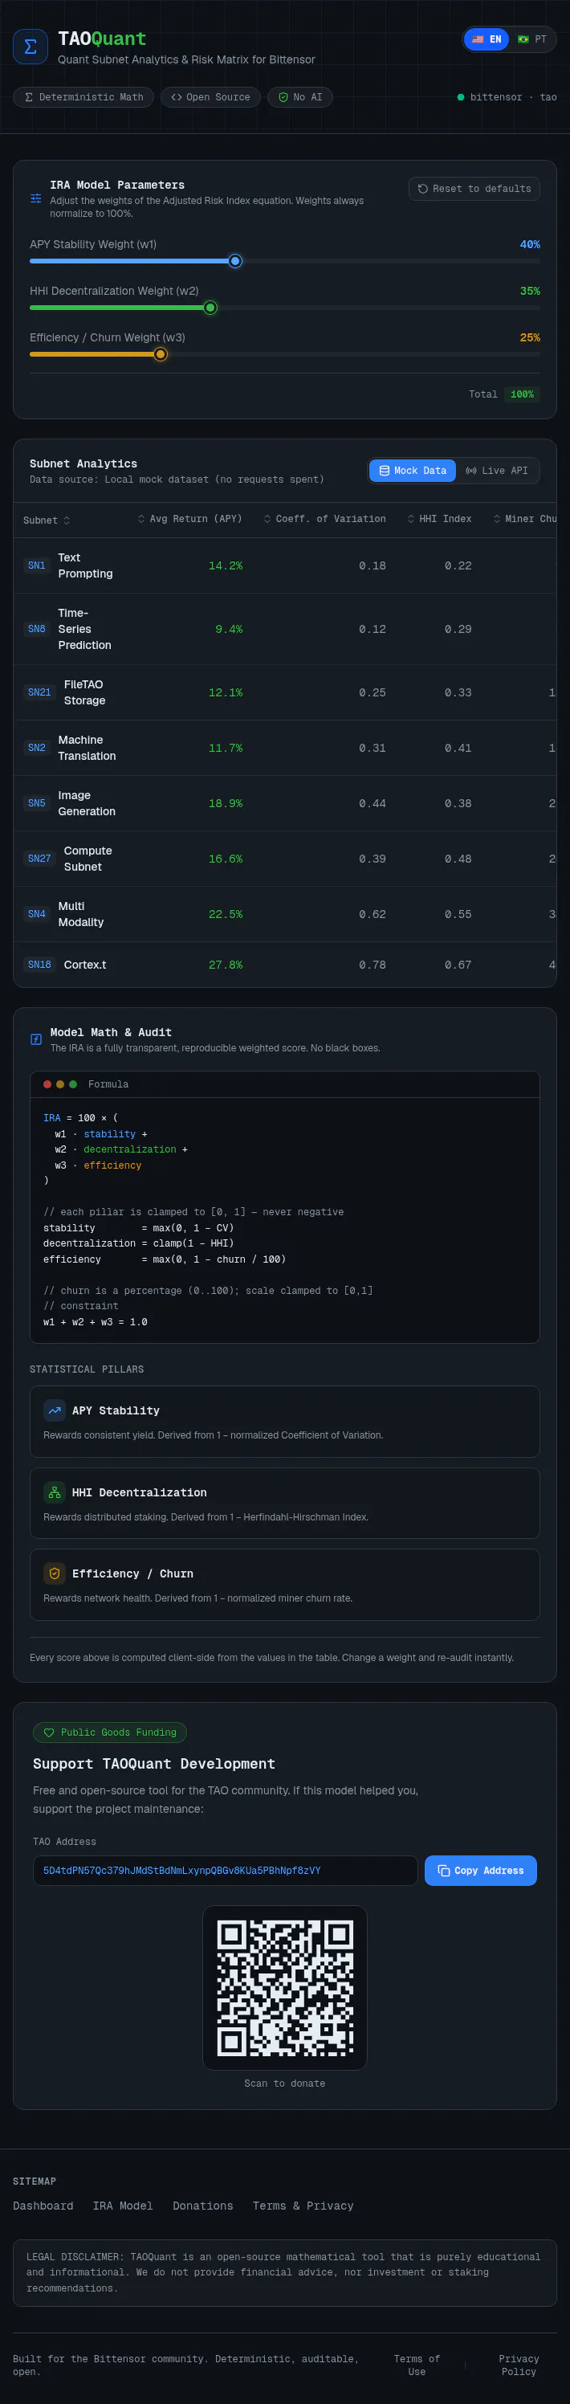Viewport: 570px width, 2404px height.
Task: Click the SN27 subnet tag
Action: (x=39, y=859)
